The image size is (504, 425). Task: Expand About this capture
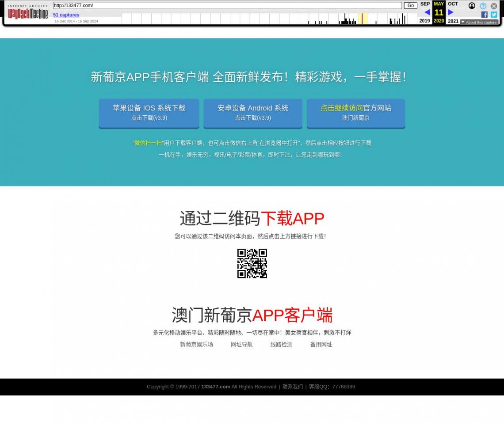(x=479, y=22)
